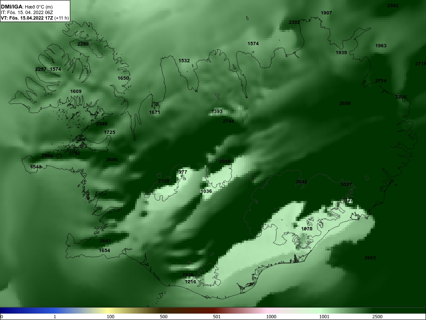Select the 1939 map value

click(x=341, y=52)
